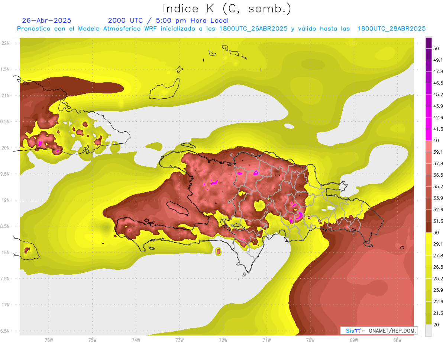Select the salmon swatch between 39.1 and 40
This screenshot has height=345, width=446.
429,146
